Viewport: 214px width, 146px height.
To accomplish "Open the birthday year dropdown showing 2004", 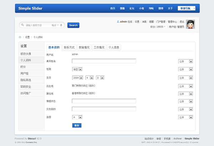I will (x=78, y=78).
